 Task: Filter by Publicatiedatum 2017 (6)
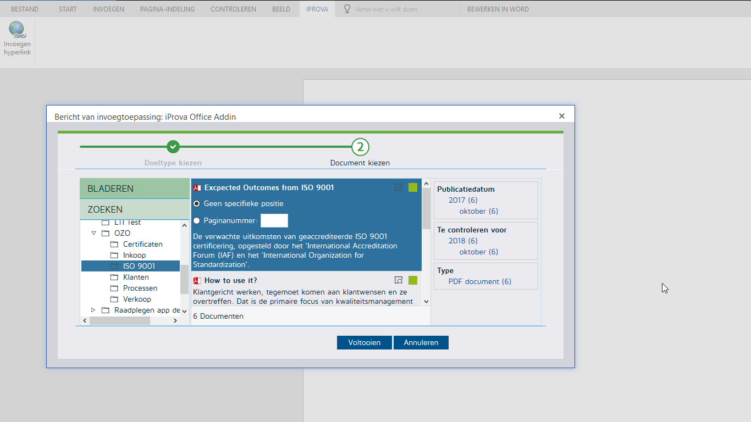(x=463, y=201)
